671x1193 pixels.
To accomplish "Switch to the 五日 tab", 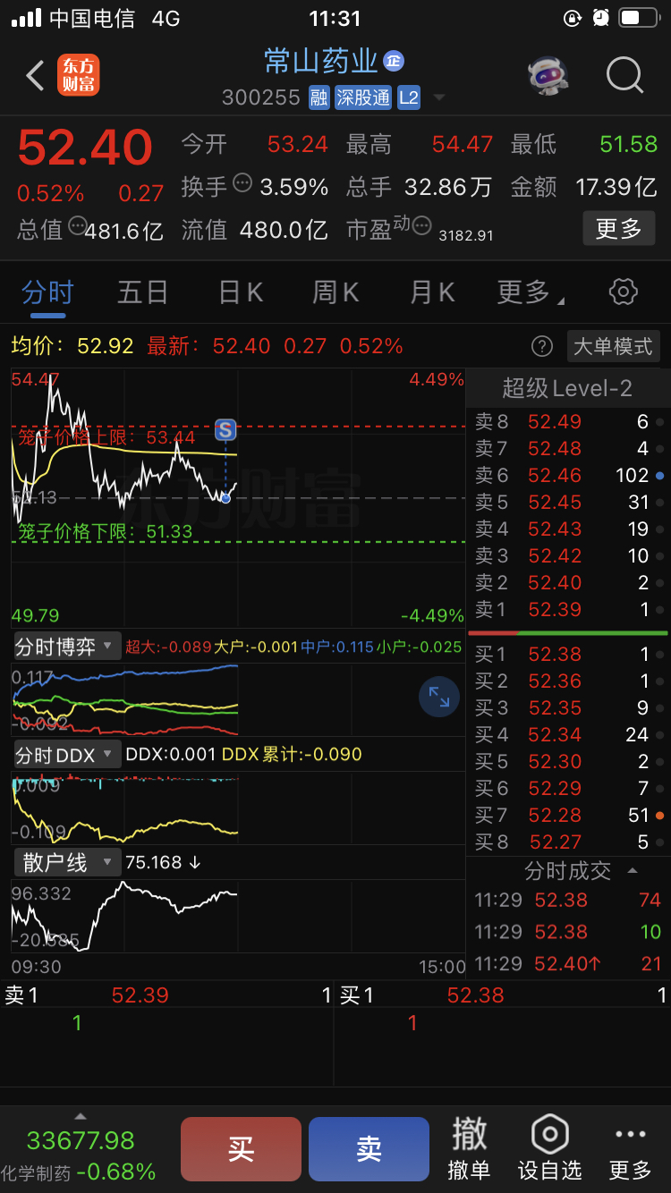I will click(x=143, y=292).
